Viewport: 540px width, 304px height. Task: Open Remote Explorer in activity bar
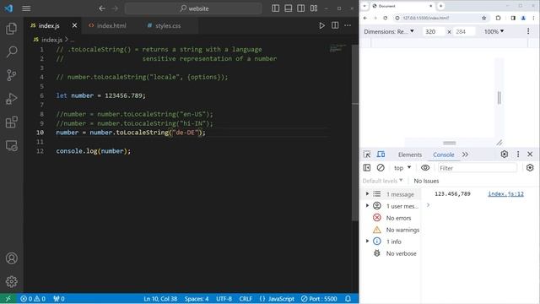tap(11, 146)
